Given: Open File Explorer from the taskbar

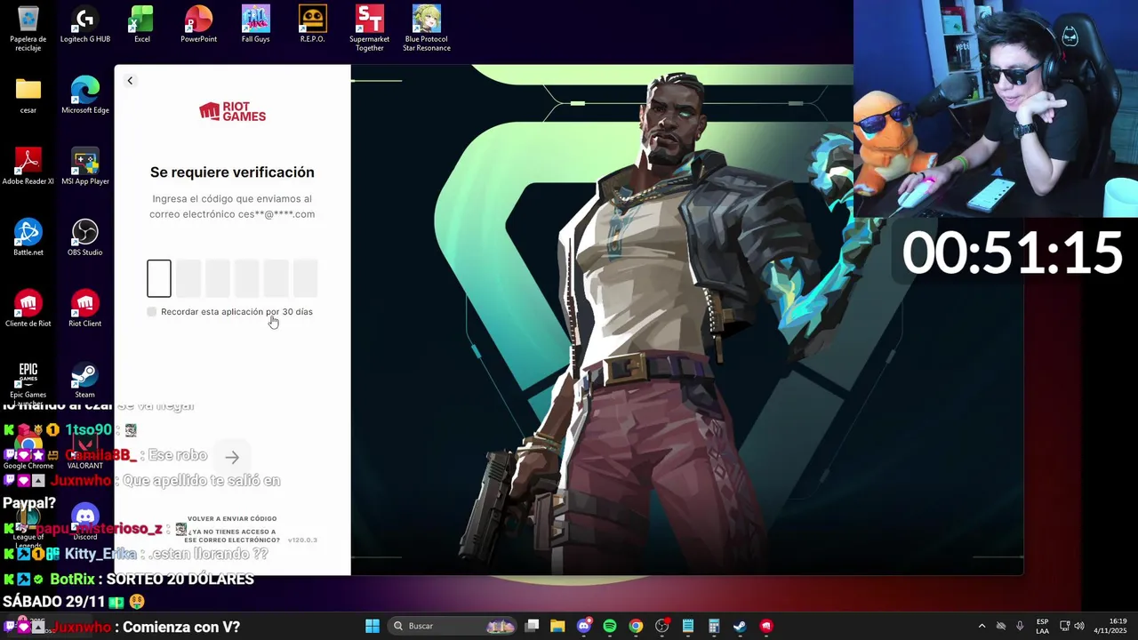Looking at the screenshot, I should pos(557,626).
